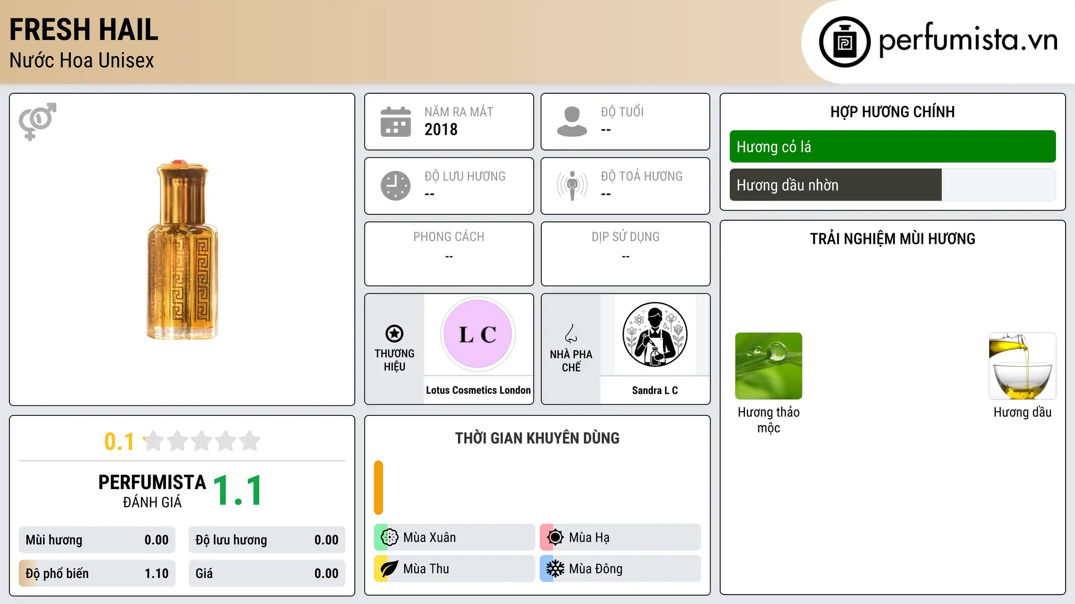
Task: Click the Lotus Cosmetics London brand link
Action: pos(478,390)
